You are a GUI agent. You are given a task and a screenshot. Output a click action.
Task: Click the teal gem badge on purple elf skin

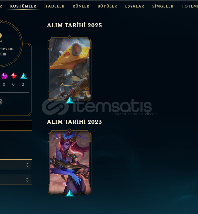[x=70, y=193]
